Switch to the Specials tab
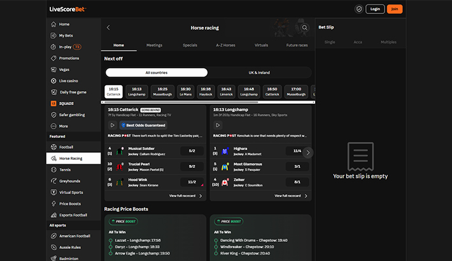The width and height of the screenshot is (452, 261). (x=190, y=45)
